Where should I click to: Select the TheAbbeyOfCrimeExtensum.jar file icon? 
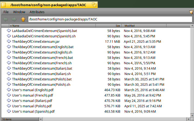point(9,41)
